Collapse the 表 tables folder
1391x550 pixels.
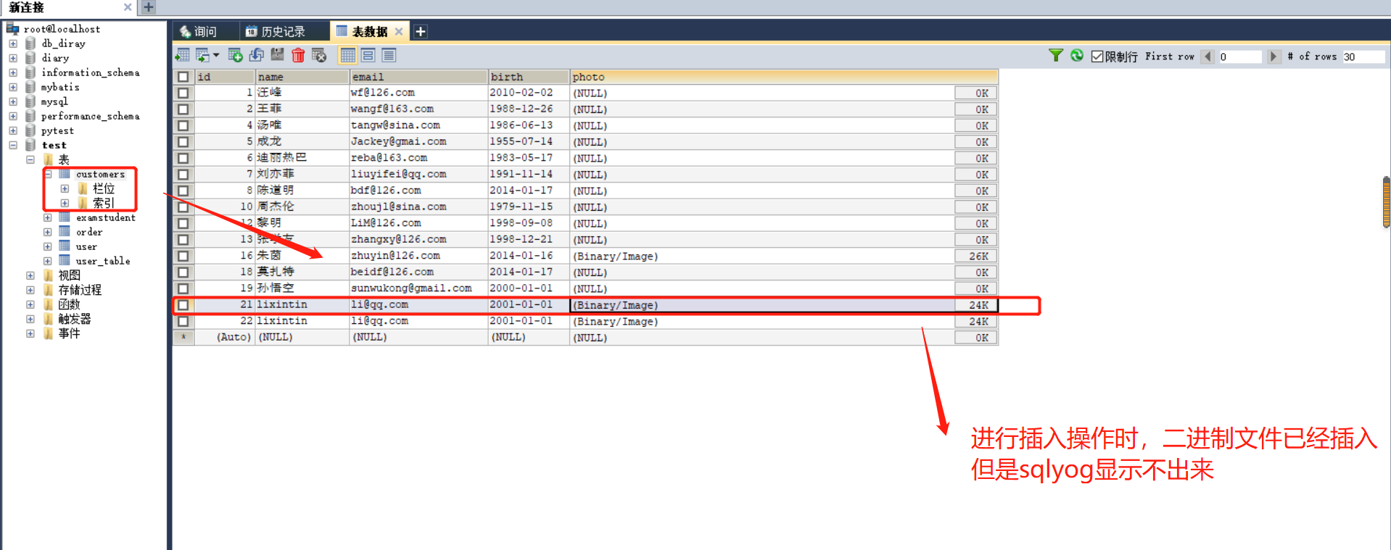pos(30,159)
